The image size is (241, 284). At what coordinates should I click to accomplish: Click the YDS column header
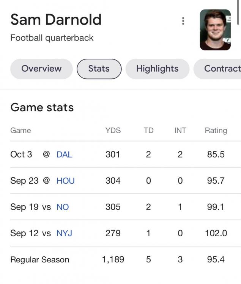[x=113, y=131]
